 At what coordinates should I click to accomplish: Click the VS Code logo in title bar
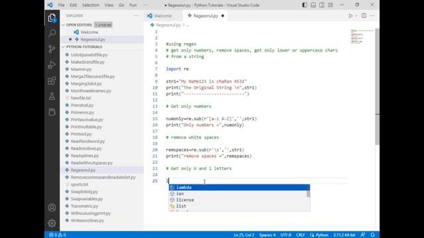tap(50, 5)
